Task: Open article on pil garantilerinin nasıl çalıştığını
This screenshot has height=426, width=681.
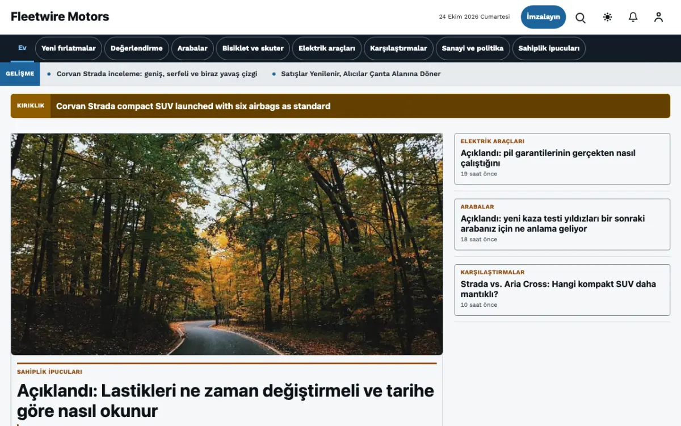Action: pyautogui.click(x=548, y=158)
